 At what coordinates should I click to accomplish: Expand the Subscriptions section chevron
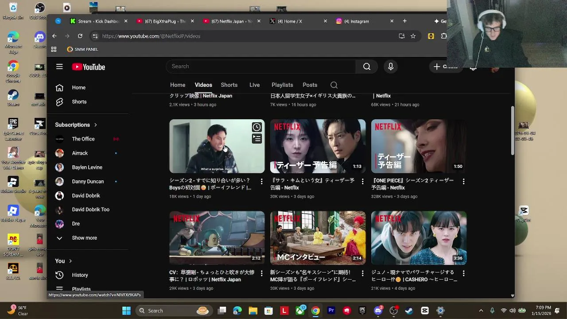(95, 125)
